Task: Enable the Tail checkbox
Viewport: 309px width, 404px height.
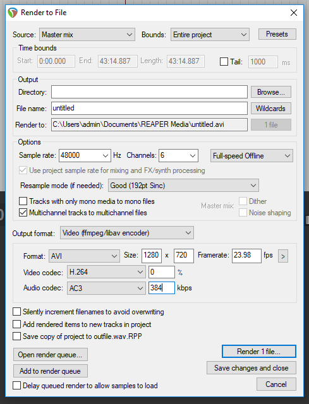Action: click(x=224, y=62)
